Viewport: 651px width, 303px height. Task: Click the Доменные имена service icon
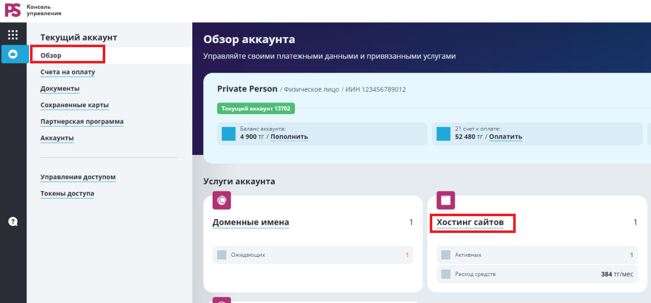point(222,200)
